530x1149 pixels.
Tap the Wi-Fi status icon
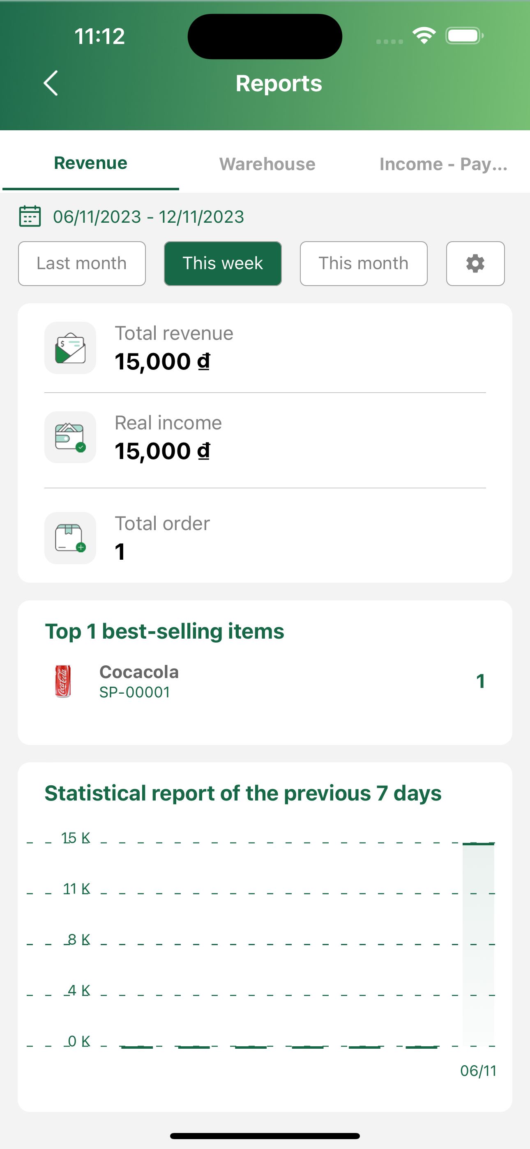point(424,36)
